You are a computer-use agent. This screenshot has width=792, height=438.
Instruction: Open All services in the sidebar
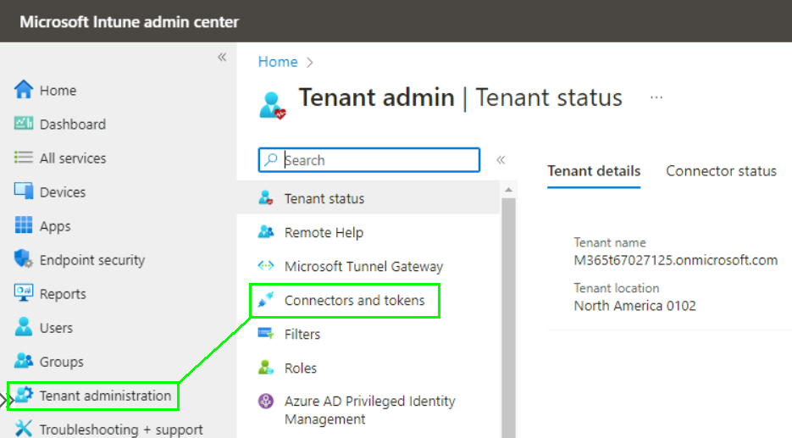pyautogui.click(x=73, y=158)
